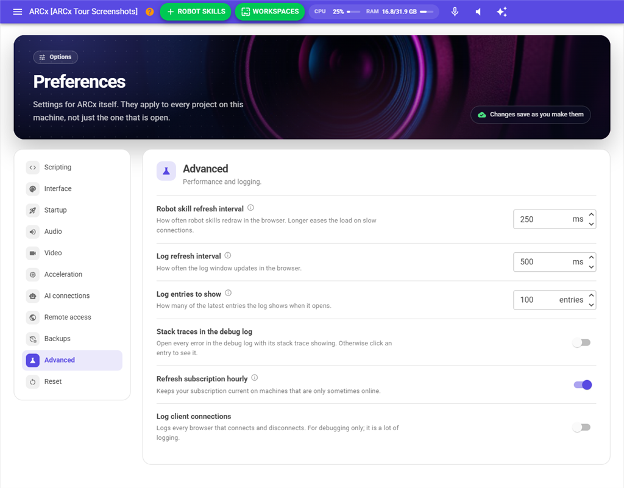Click the Interface palette icon

pos(33,189)
